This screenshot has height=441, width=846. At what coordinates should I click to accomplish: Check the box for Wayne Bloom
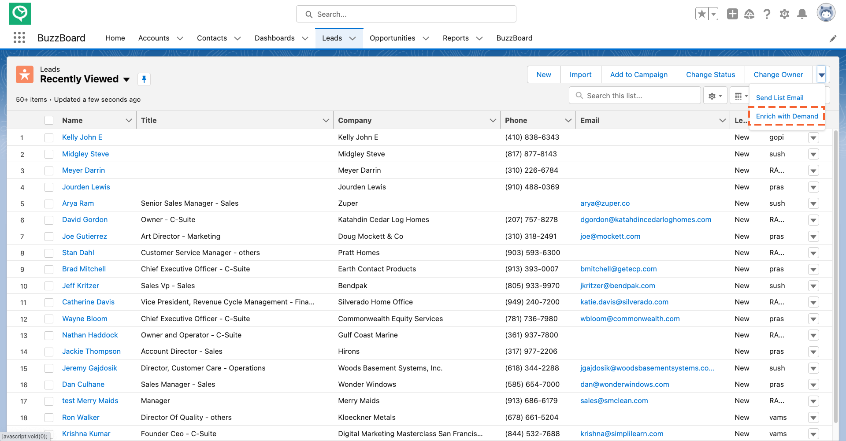click(x=49, y=319)
